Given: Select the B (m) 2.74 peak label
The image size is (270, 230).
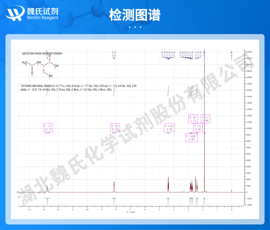Looking at the screenshot, I should pos(193,119).
